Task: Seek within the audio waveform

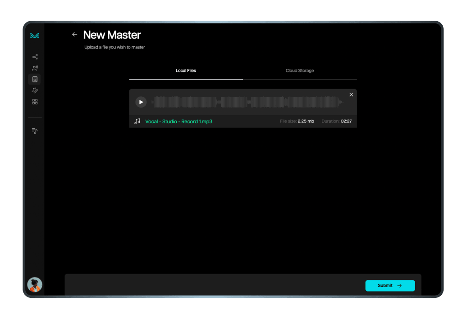Action: coord(247,102)
